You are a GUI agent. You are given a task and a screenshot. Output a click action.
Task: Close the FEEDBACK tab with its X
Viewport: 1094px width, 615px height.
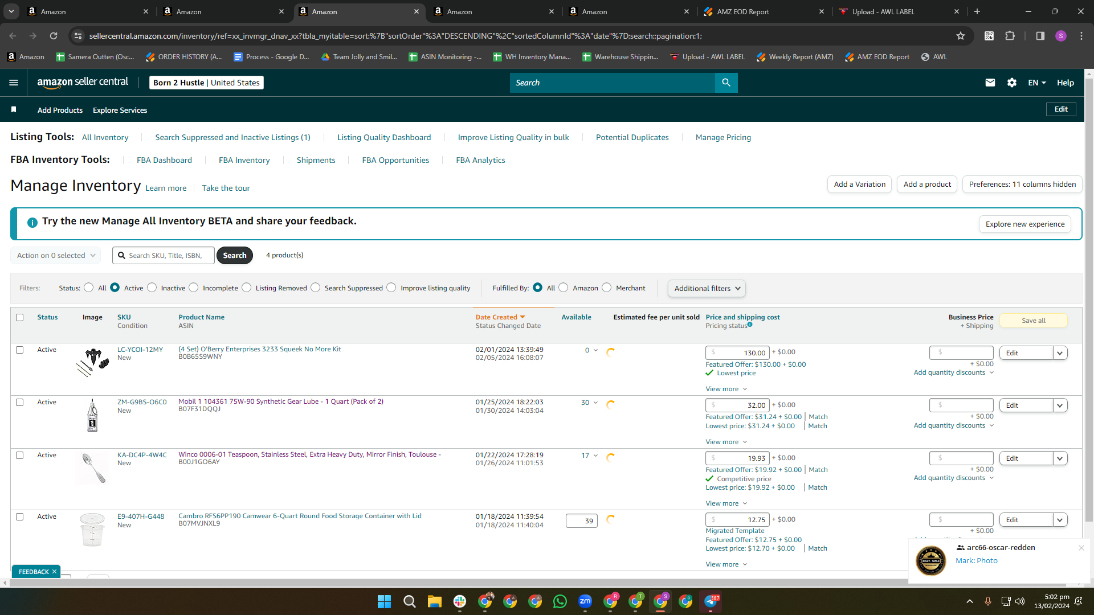coord(55,572)
